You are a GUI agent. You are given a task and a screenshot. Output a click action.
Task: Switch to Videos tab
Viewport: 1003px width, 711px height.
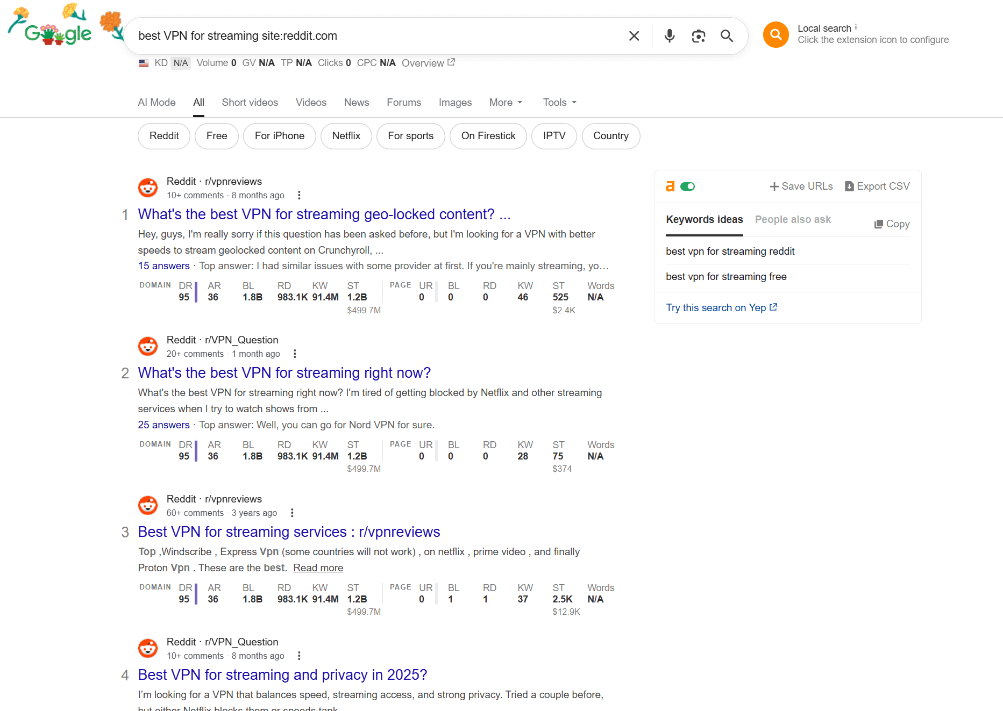coord(311,102)
